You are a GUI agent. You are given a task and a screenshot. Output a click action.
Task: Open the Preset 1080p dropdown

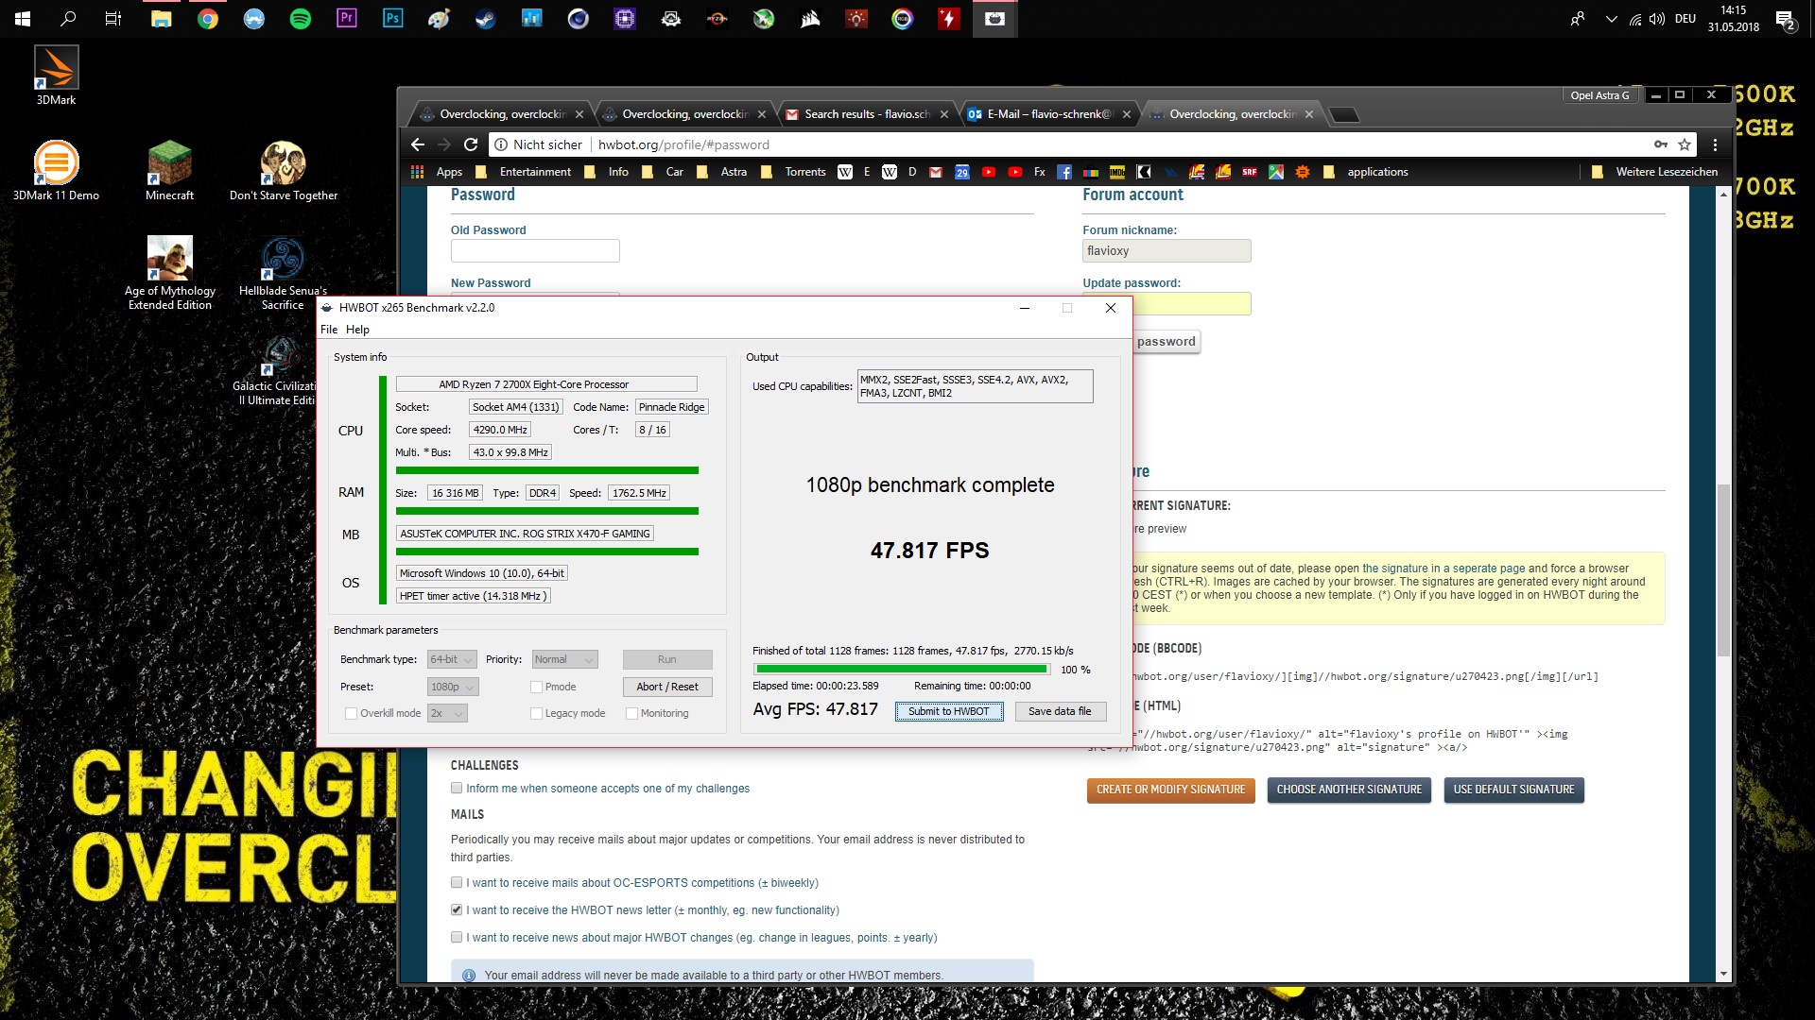453,687
